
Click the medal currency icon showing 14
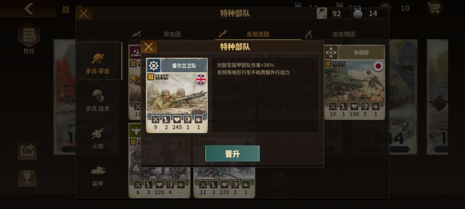tap(358, 13)
